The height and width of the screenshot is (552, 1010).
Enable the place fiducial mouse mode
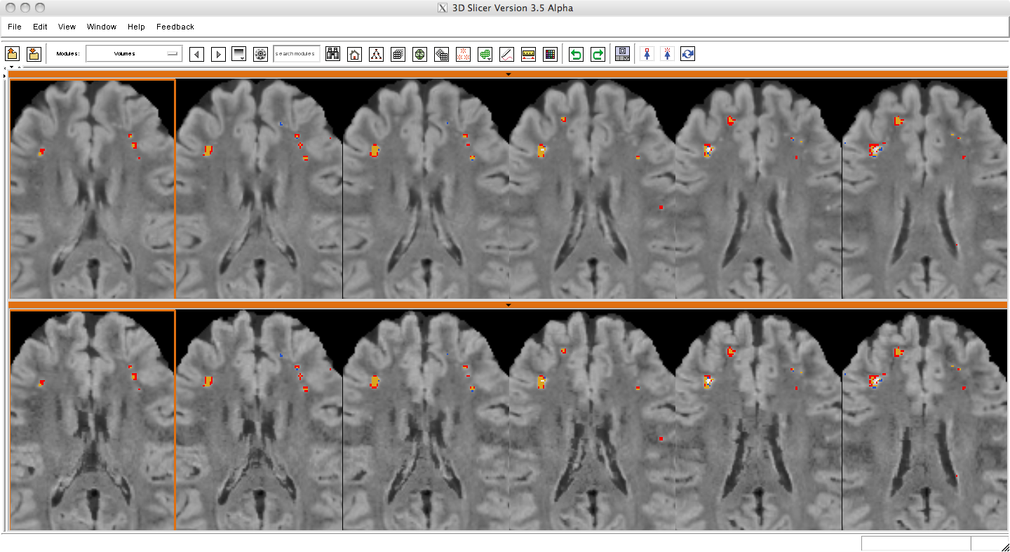tap(667, 54)
